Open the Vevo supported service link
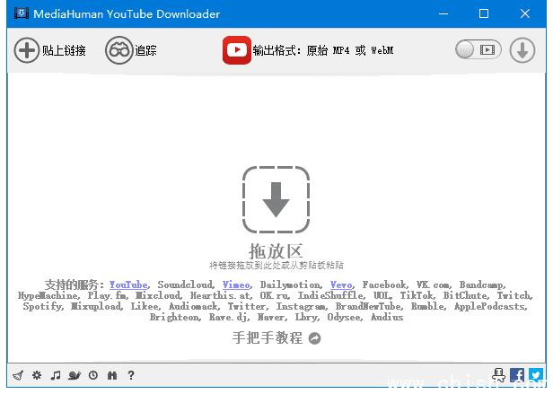Image resolution: width=553 pixels, height=394 pixels. tap(341, 285)
